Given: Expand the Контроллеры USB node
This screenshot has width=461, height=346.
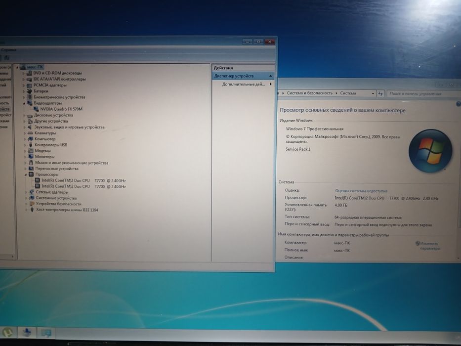Looking at the screenshot, I should pyautogui.click(x=25, y=145).
